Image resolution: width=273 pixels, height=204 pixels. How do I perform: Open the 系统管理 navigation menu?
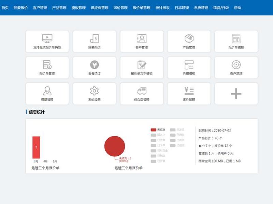(x=201, y=8)
